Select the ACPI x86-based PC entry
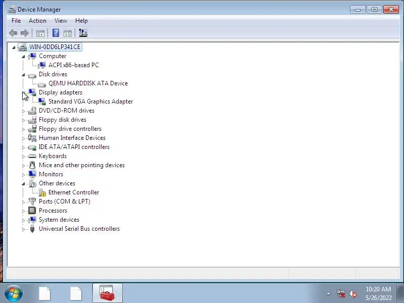 [74, 65]
